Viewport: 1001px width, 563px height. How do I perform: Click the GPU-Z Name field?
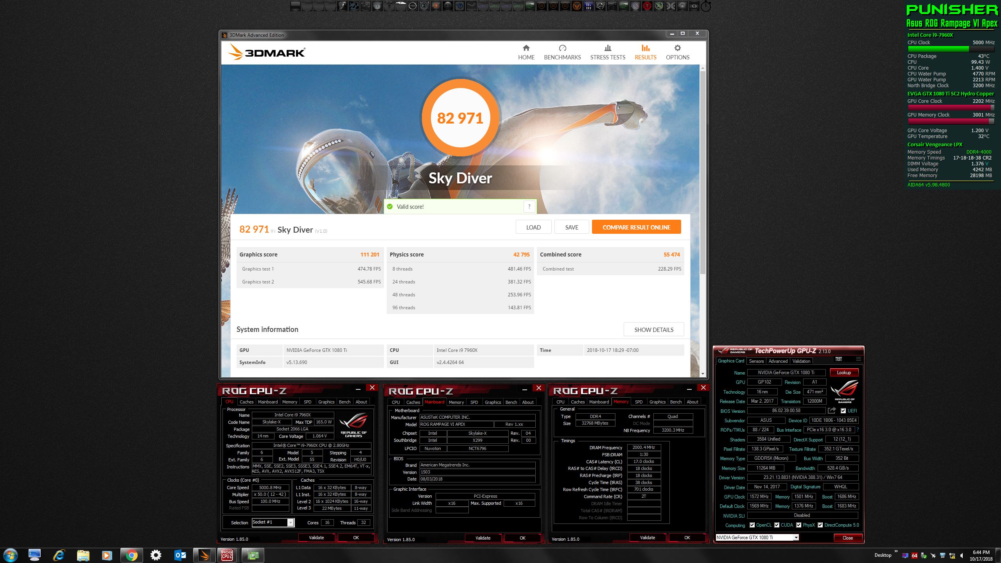click(x=786, y=373)
